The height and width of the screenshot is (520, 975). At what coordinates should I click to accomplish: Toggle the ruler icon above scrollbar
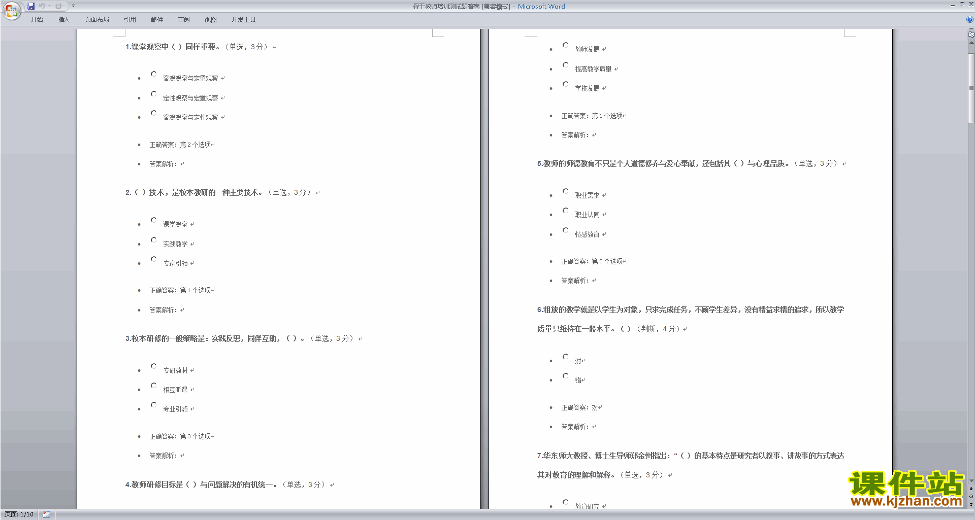971,34
